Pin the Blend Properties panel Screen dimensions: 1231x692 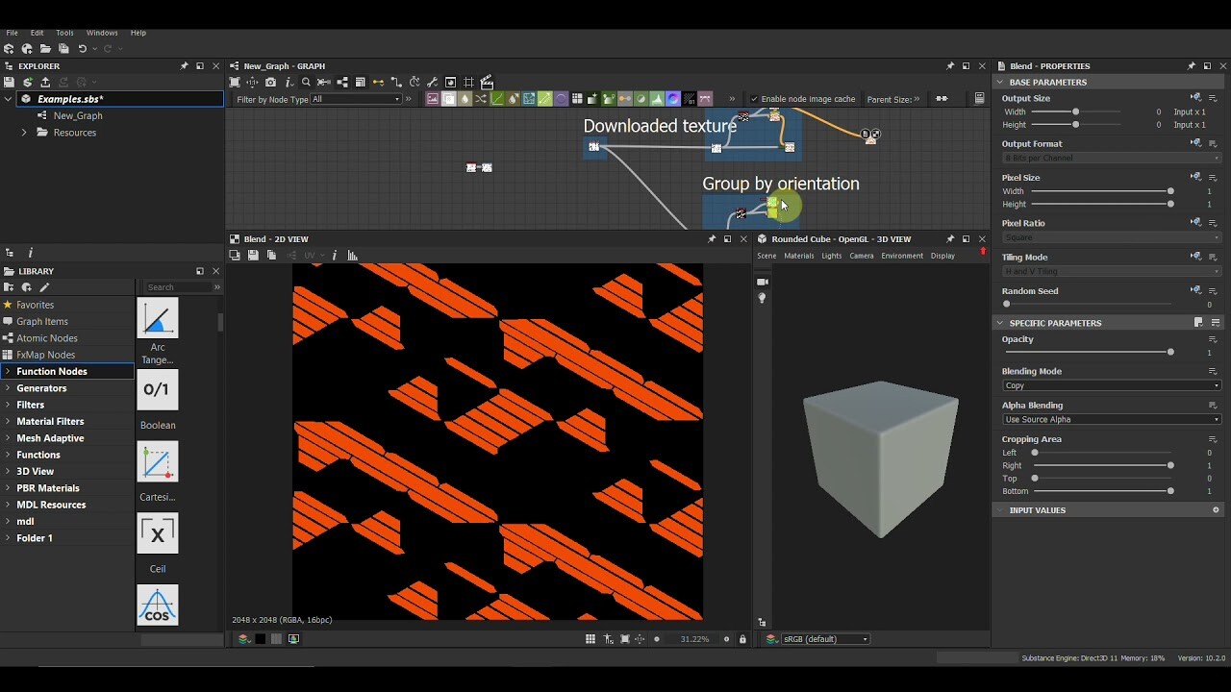1191,65
